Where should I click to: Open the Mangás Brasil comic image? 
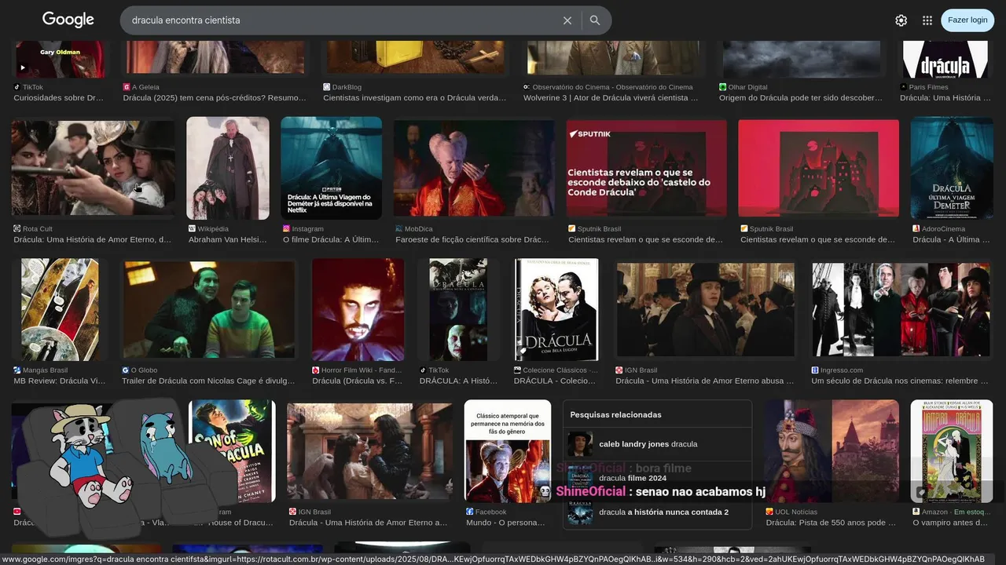coord(60,310)
